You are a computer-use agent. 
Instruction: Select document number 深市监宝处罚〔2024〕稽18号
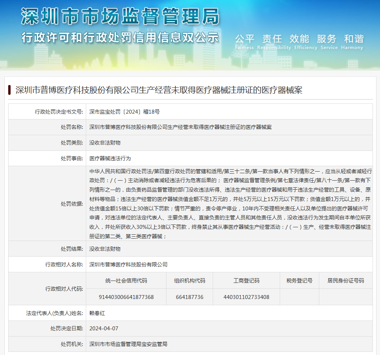(x=125, y=112)
